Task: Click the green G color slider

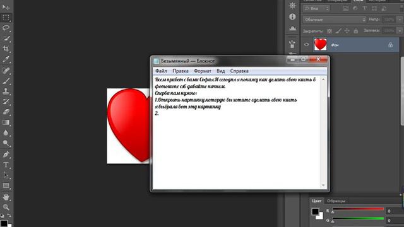Action: pyautogui.click(x=358, y=219)
